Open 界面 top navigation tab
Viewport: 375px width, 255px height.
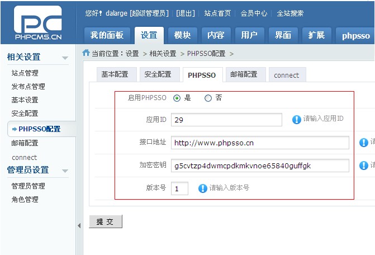click(283, 35)
